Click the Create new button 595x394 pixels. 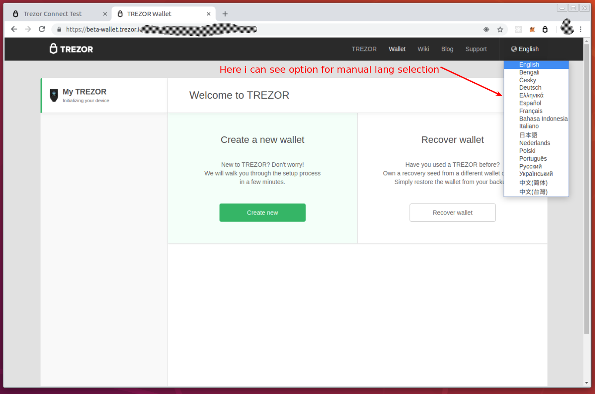262,212
